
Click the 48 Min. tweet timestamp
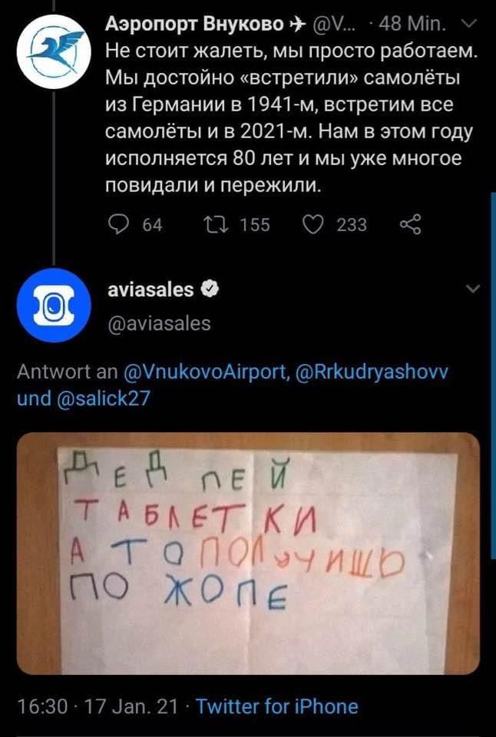(412, 23)
